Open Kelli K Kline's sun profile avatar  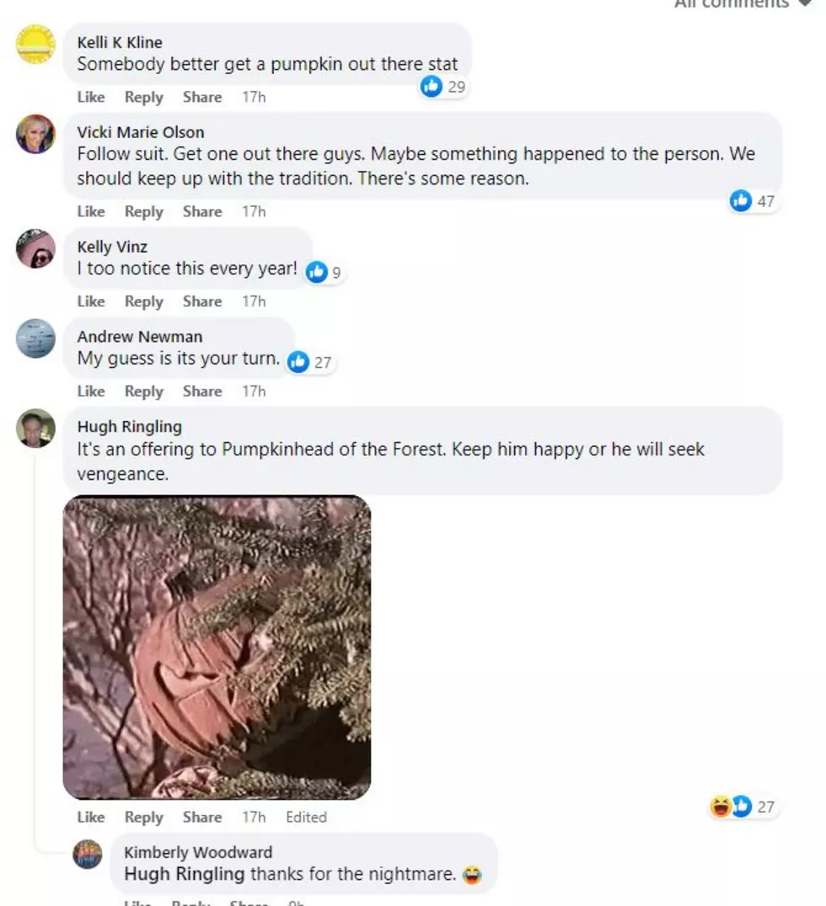click(35, 44)
